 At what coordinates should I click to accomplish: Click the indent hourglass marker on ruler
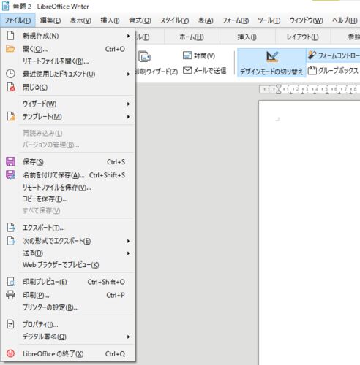pos(278,89)
